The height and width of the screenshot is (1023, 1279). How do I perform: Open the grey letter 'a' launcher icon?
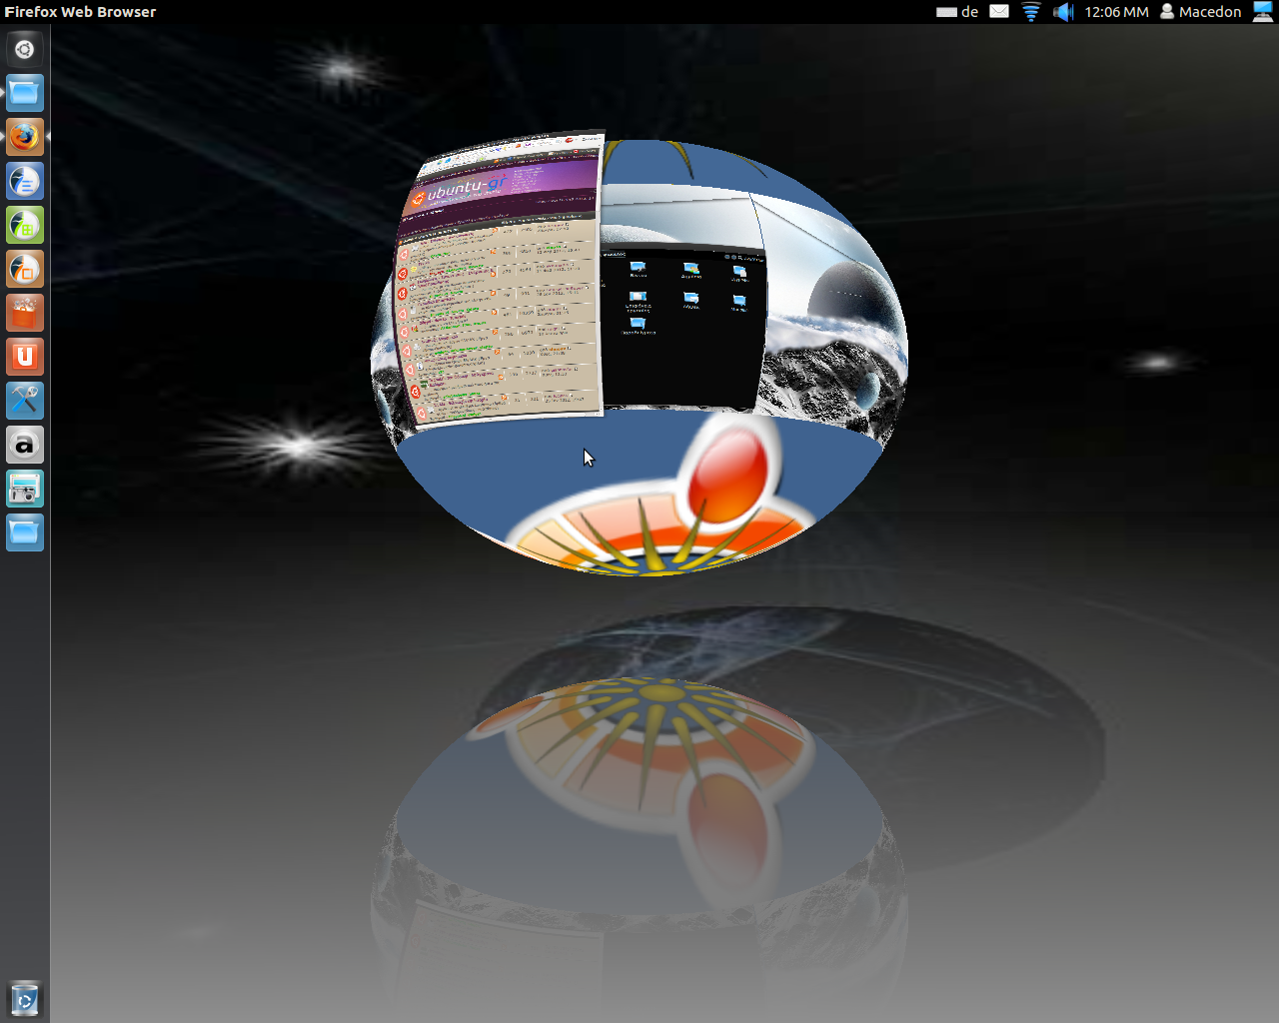click(25, 445)
